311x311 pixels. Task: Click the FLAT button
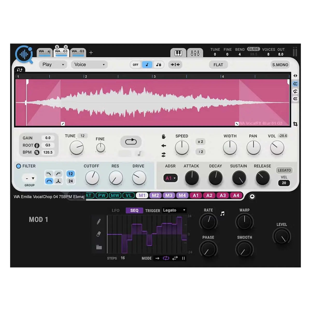218,65
